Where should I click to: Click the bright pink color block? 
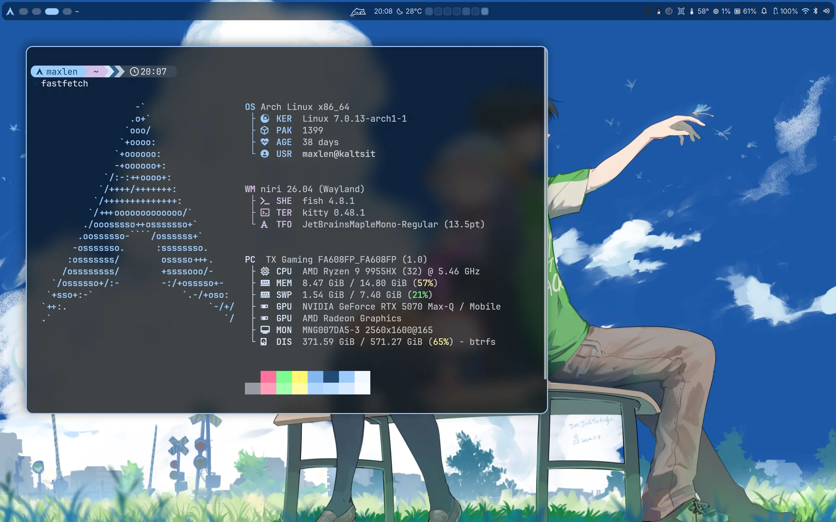click(268, 376)
